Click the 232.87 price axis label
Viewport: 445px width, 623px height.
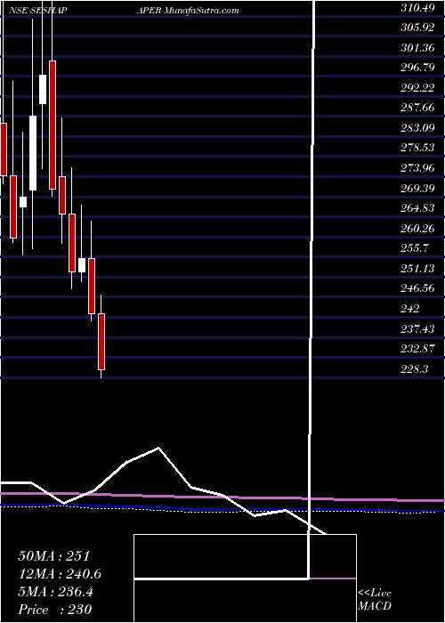tap(417, 349)
